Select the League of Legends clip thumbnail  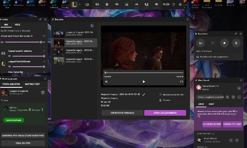(x=59, y=34)
